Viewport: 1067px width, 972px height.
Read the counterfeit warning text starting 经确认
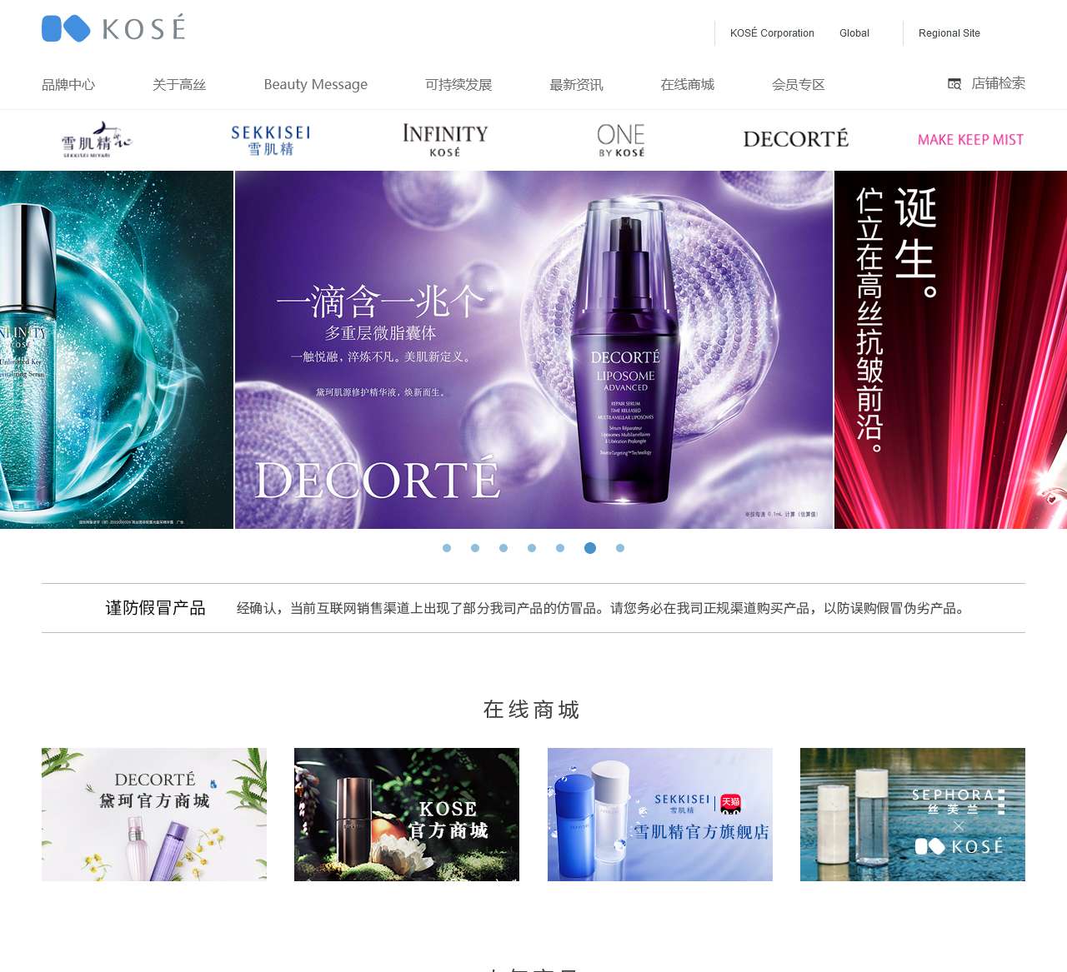[x=603, y=609]
